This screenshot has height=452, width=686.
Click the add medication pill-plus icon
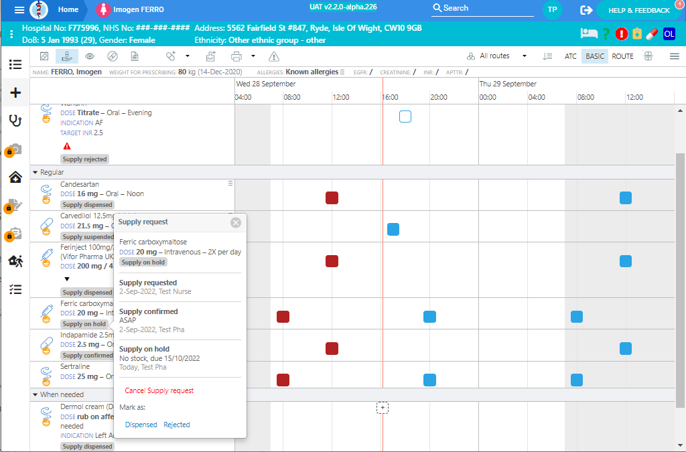[x=171, y=56]
